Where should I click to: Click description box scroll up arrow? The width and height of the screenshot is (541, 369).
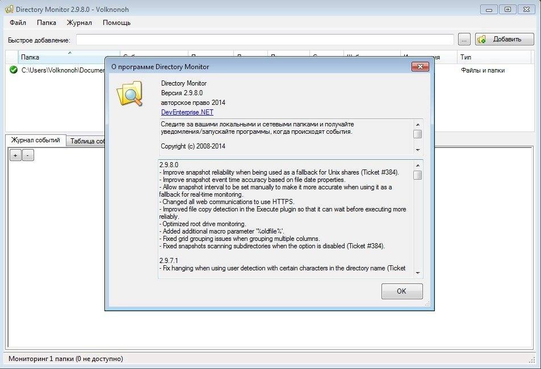tap(417, 124)
